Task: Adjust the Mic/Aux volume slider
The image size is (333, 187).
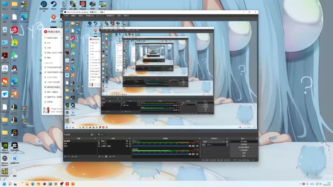Action: tap(162, 146)
